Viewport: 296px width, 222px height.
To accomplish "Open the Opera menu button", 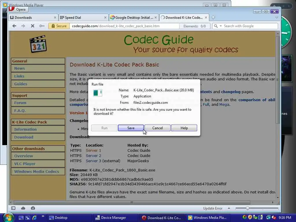I will [x=18, y=9].
